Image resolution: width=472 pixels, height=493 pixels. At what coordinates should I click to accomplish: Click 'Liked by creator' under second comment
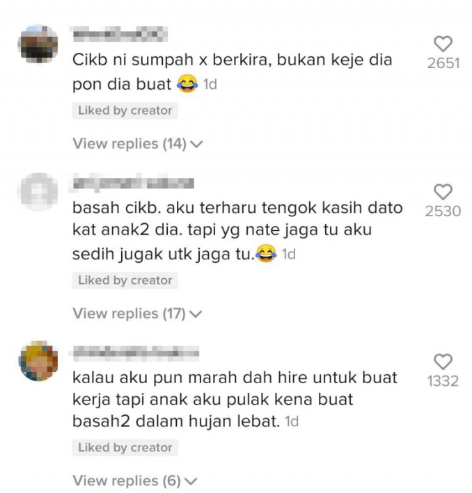click(x=125, y=280)
